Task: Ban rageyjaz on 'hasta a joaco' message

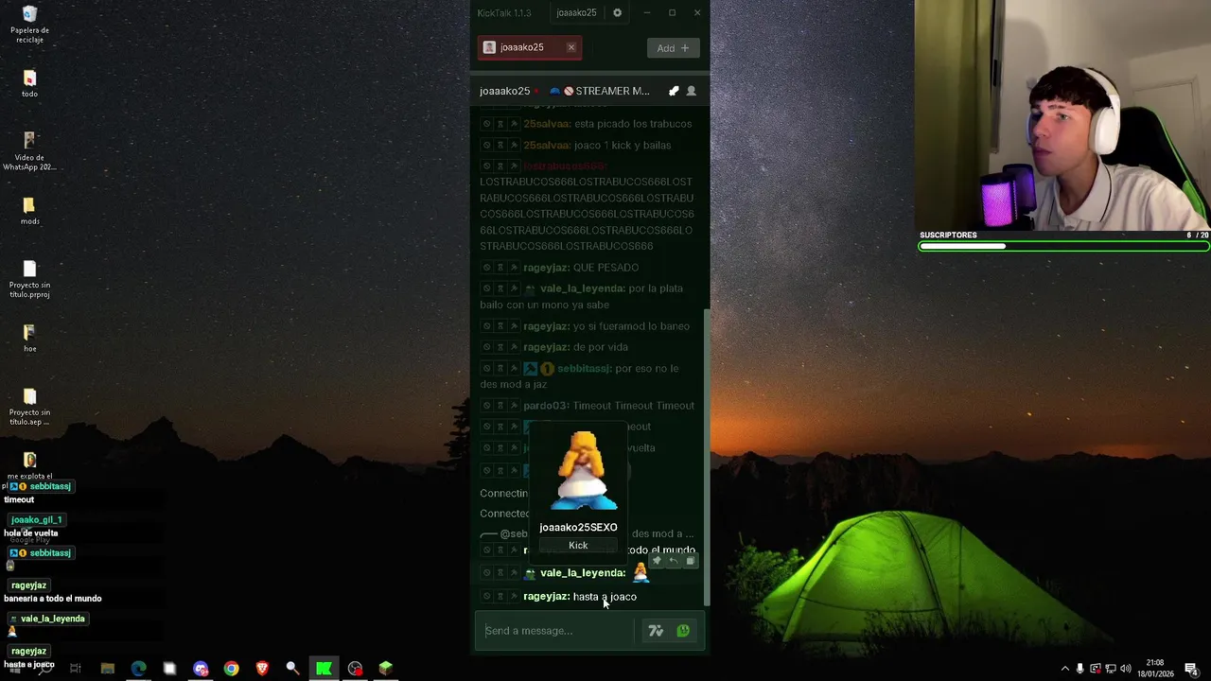Action: pyautogui.click(x=487, y=597)
